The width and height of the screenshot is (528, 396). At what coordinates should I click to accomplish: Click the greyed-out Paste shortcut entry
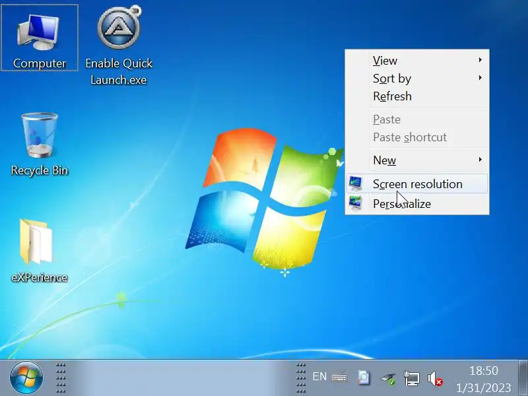click(418, 137)
